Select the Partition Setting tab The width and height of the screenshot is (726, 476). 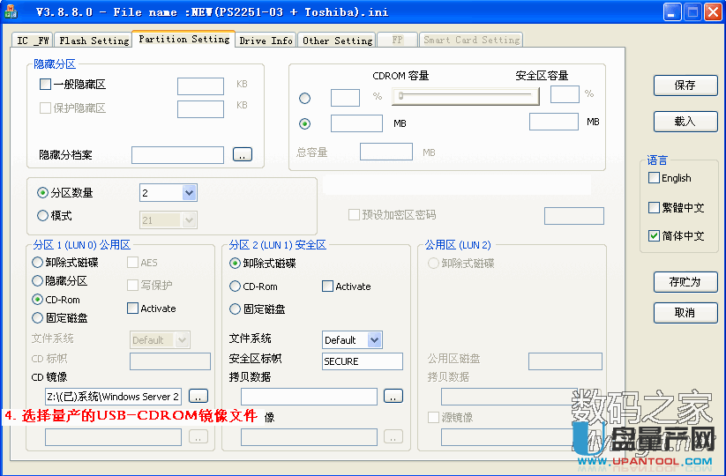[x=183, y=39]
